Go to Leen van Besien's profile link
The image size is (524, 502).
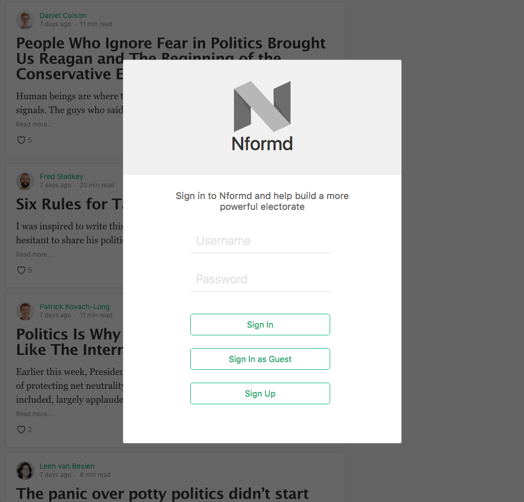(67, 466)
